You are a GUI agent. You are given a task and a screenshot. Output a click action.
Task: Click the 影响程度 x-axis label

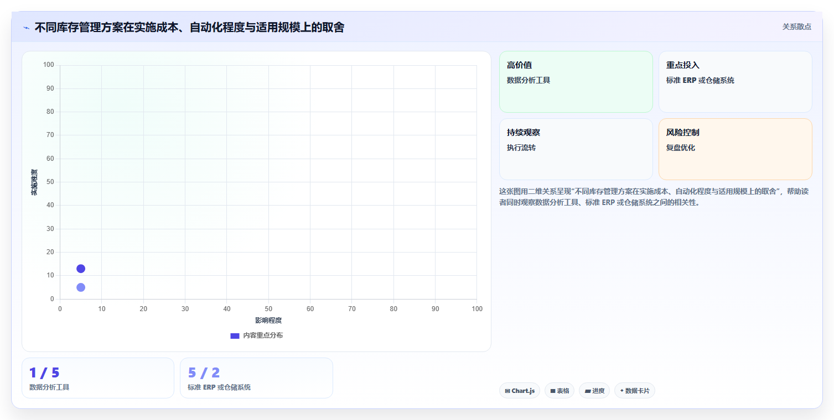[268, 321]
